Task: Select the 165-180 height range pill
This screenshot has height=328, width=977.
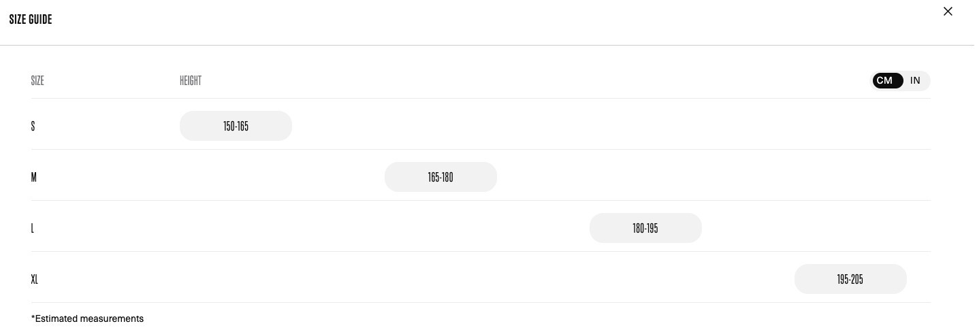Action: tap(441, 178)
